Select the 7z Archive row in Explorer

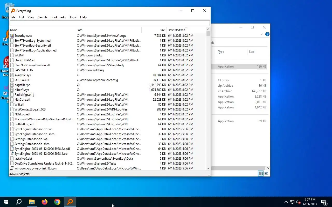240,91
